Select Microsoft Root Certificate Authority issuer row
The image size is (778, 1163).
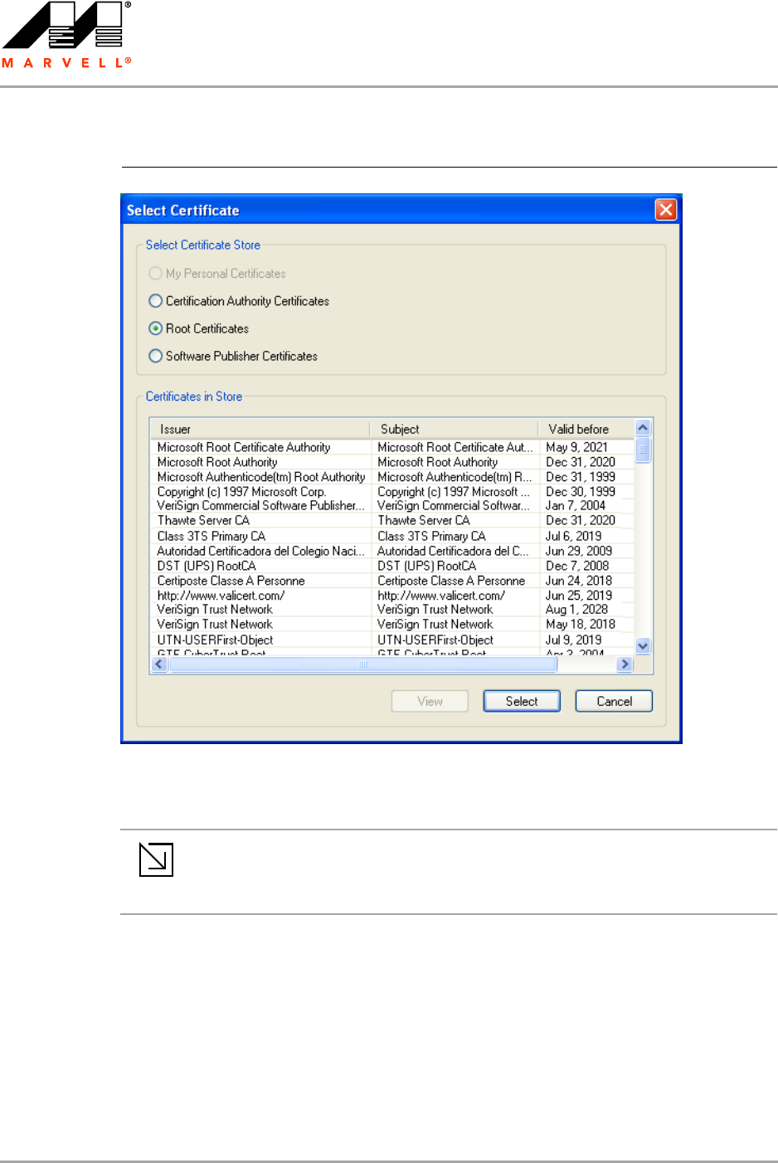pos(244,447)
